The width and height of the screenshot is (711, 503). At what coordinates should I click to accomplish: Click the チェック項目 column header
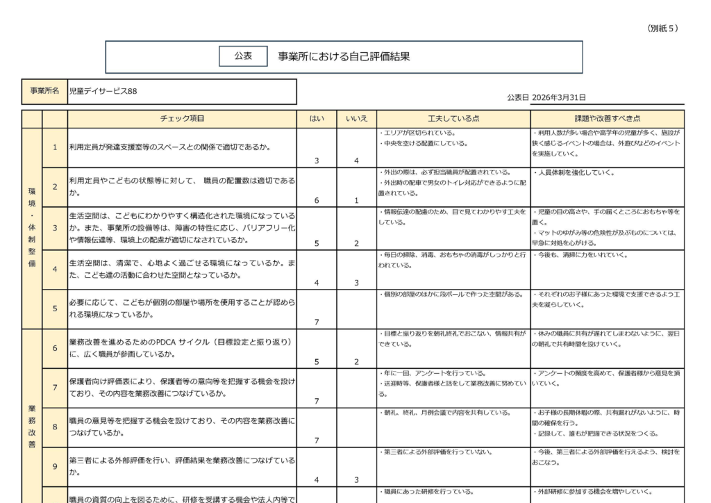(x=182, y=119)
